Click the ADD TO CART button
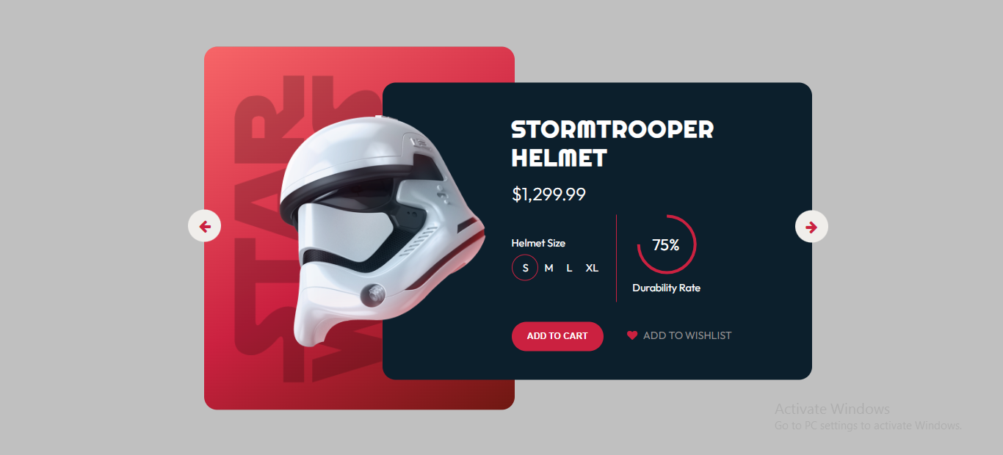The image size is (1003, 455). (x=557, y=336)
